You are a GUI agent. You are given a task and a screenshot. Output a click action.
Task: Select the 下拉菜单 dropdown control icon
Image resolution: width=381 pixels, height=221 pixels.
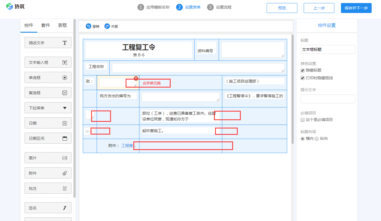click(x=65, y=108)
